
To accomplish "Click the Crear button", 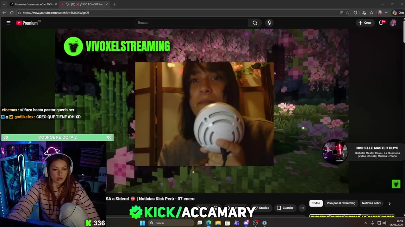I will [x=365, y=23].
